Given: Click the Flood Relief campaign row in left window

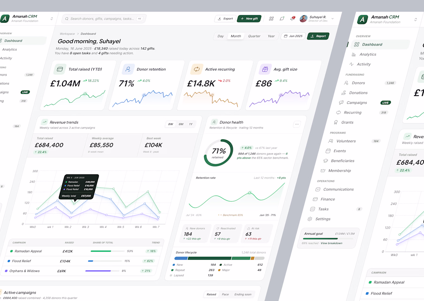Looking at the screenshot, I should pyautogui.click(x=80, y=261).
